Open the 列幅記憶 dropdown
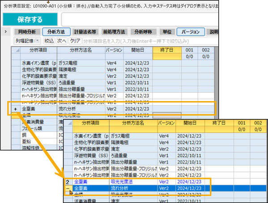Image resolution: width=268 pixels, height=203 pixels. (x=27, y=41)
